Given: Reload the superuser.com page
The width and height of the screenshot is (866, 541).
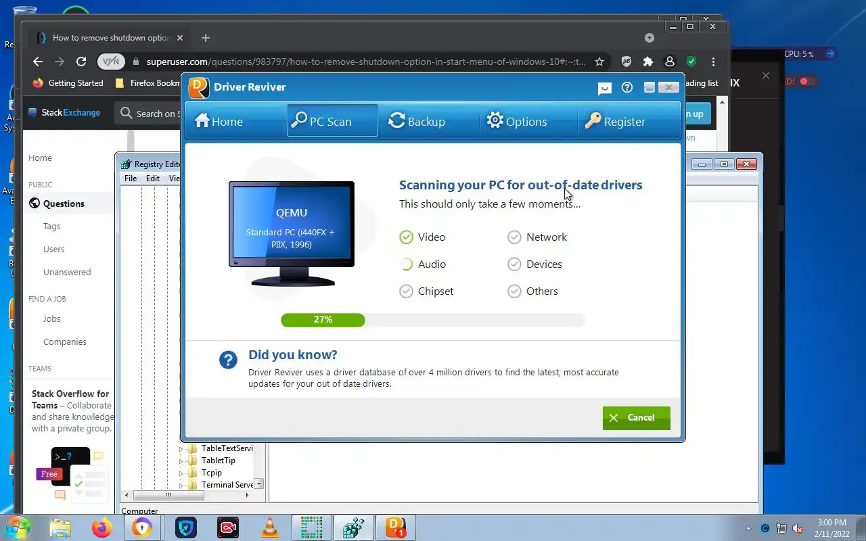Looking at the screenshot, I should (x=81, y=62).
